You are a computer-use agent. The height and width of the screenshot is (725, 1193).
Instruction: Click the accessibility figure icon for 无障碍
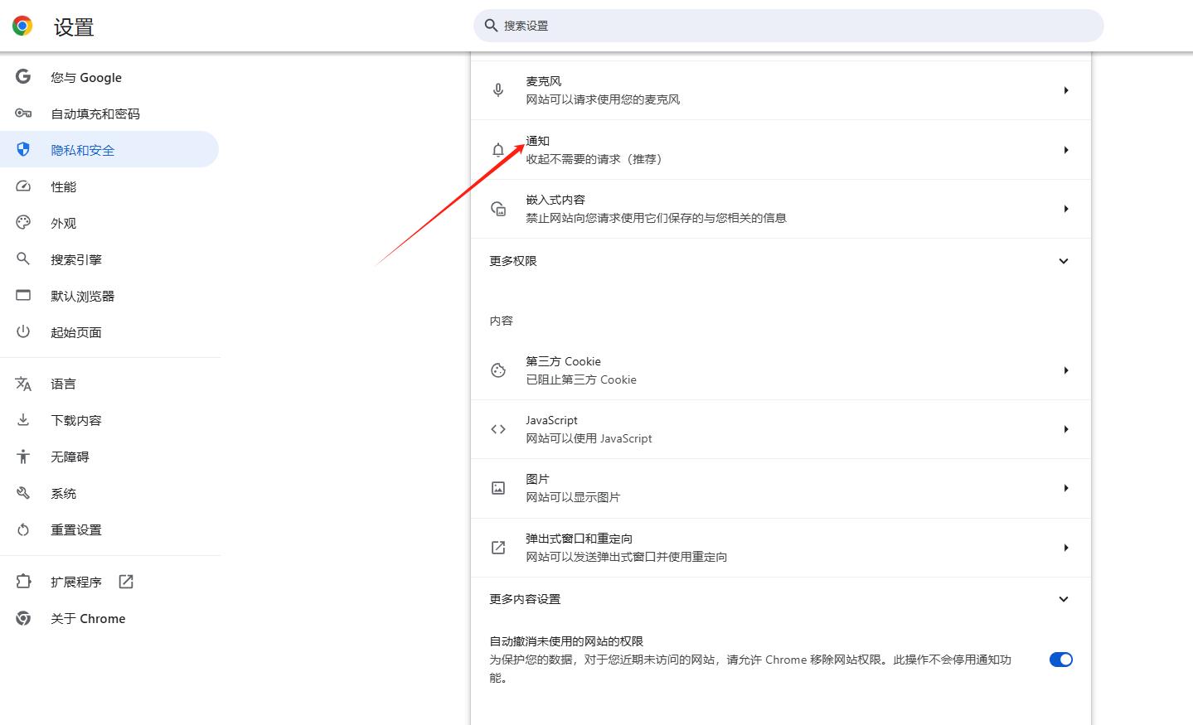pos(23,457)
